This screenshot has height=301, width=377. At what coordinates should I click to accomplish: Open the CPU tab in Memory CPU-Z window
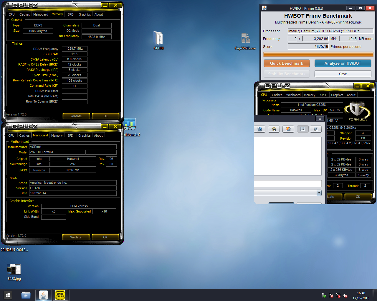pos(12,14)
